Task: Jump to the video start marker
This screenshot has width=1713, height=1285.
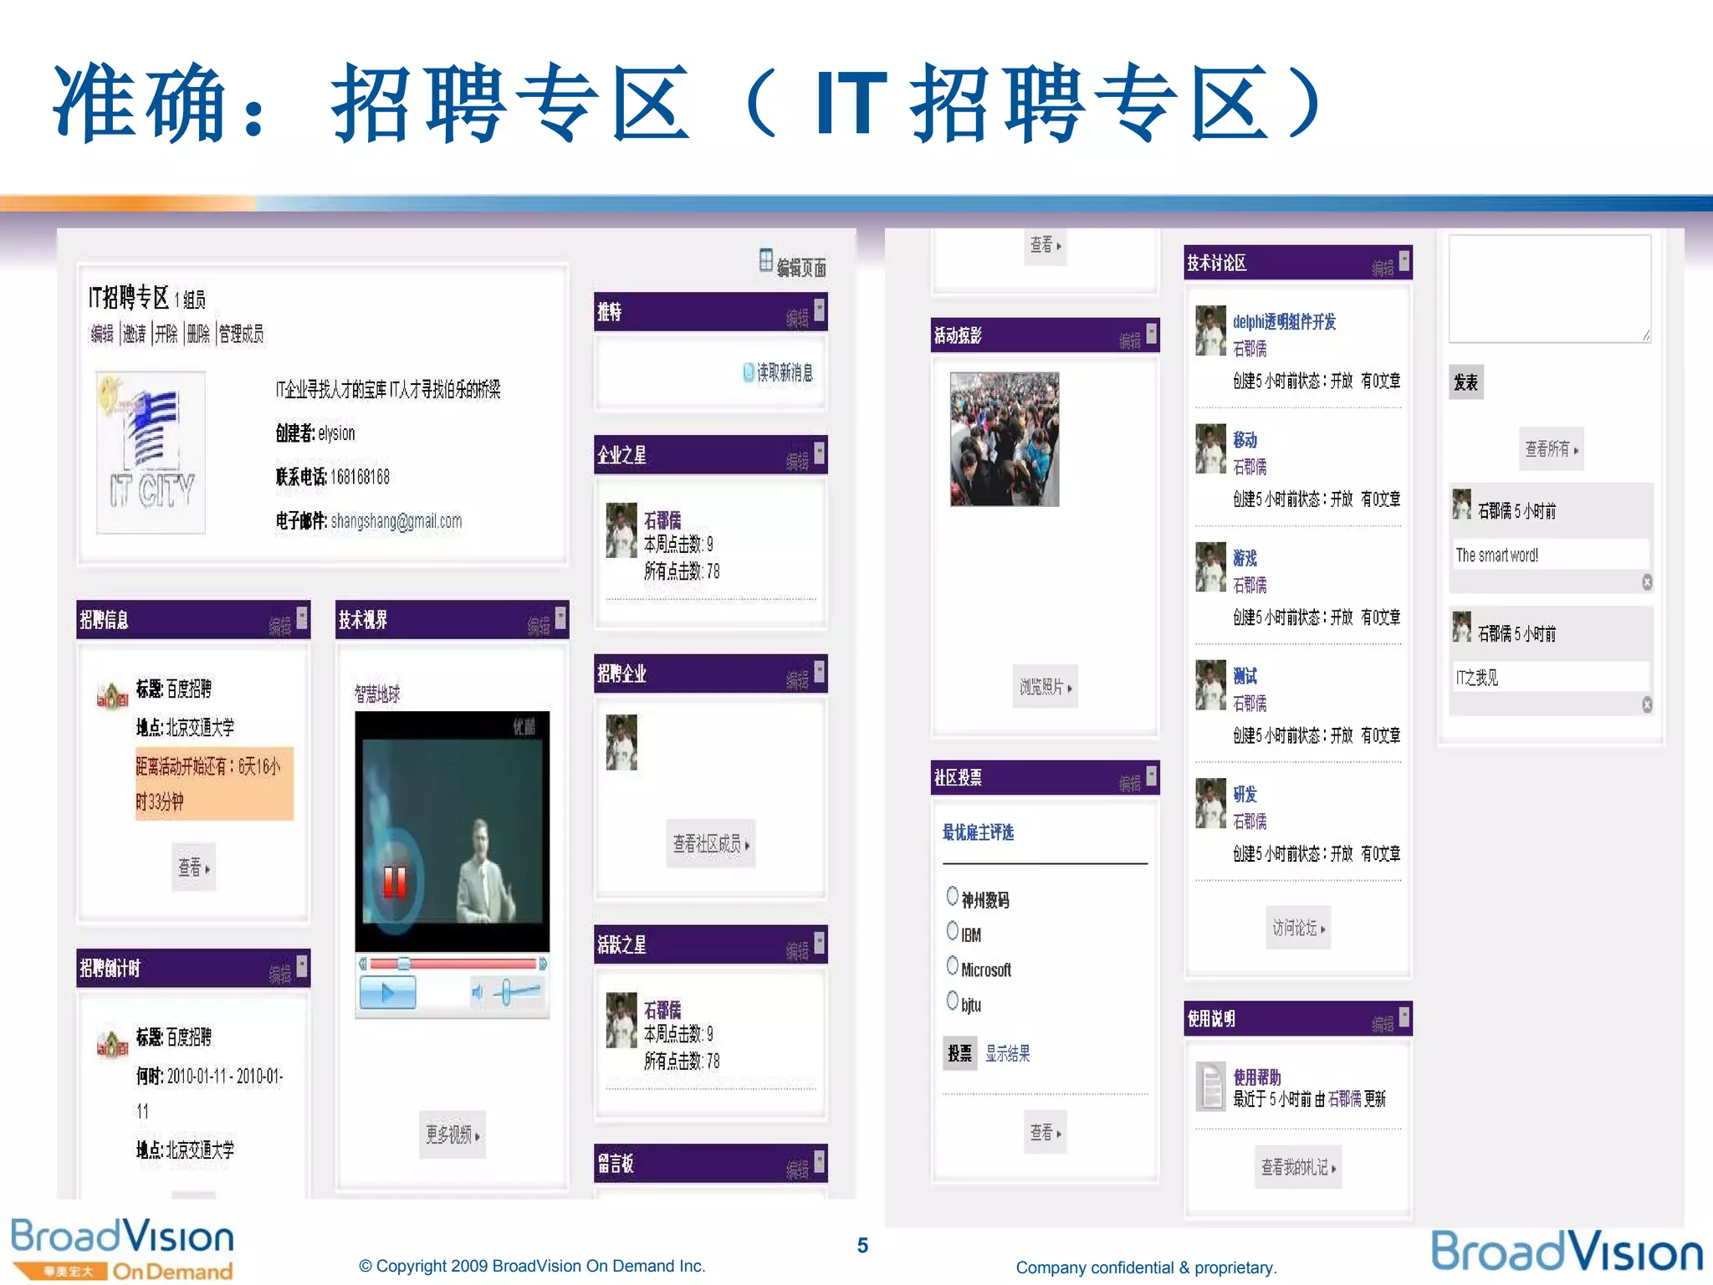Action: 363,964
